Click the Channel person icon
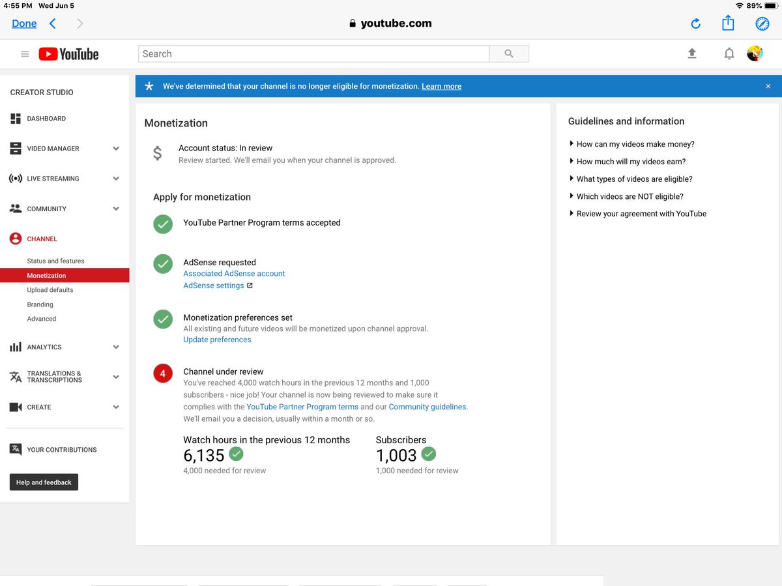Screen dimensions: 782x586 (16, 239)
